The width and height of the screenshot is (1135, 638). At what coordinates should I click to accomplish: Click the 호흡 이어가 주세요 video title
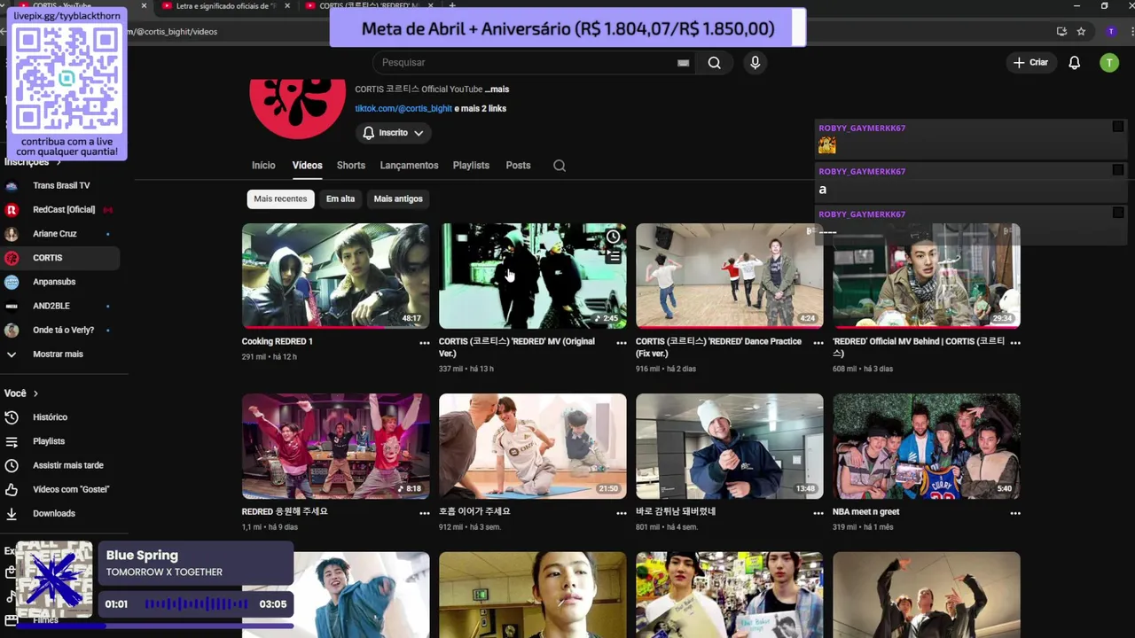[474, 512]
